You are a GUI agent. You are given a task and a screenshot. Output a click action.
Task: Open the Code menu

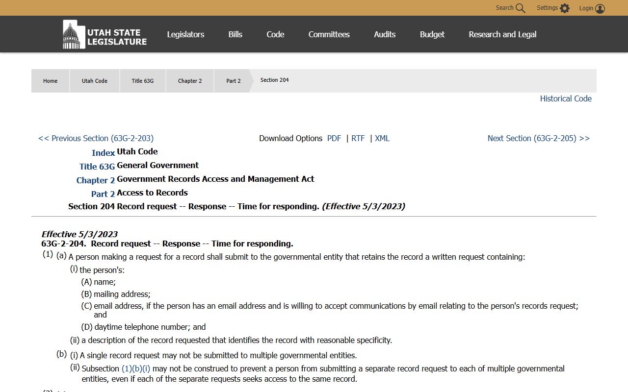tap(275, 34)
